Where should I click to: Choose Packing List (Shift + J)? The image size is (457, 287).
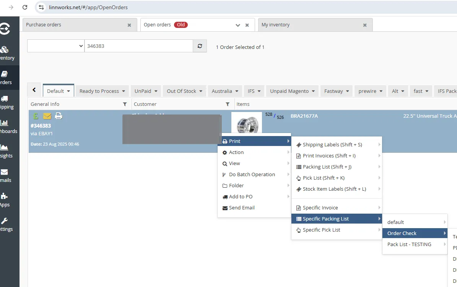(337, 167)
